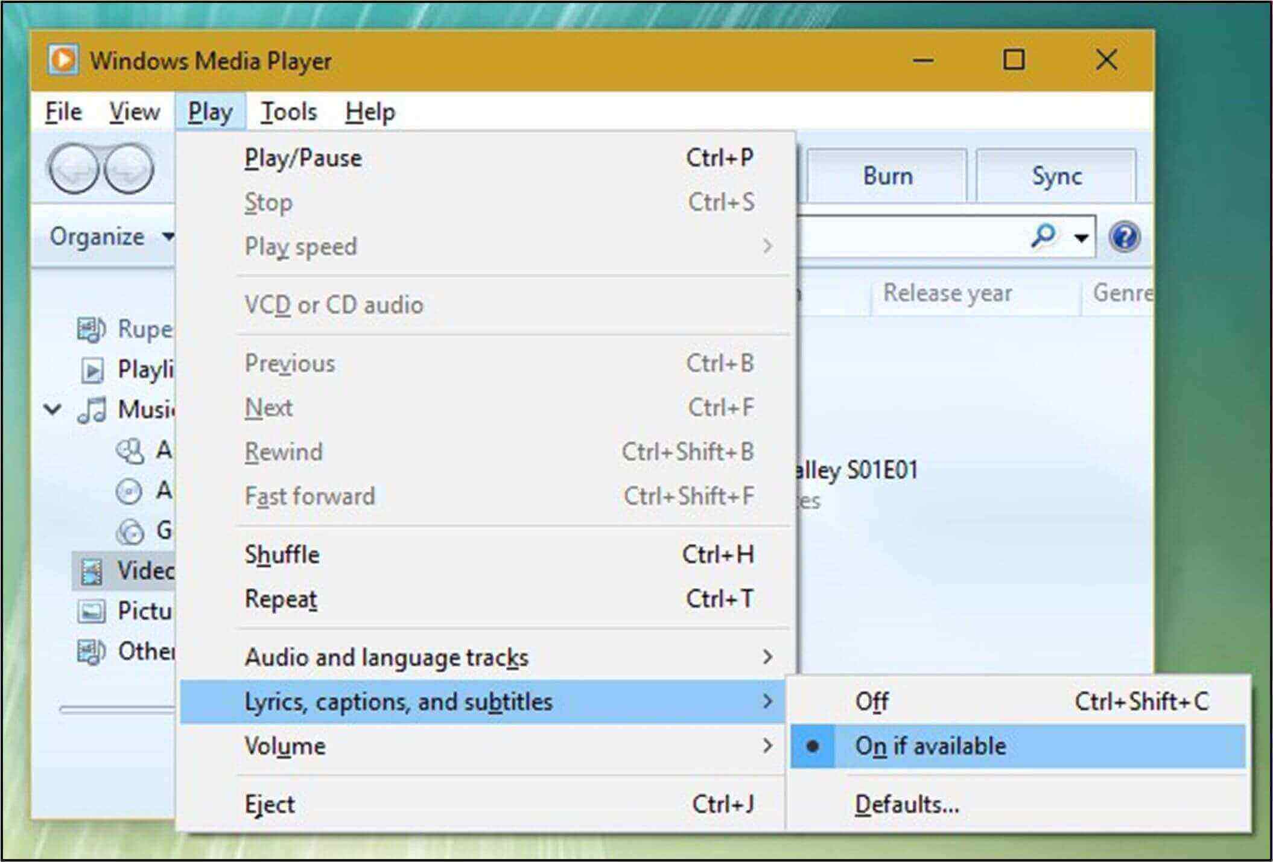Click the Defaults... menu entry
Image resolution: width=1273 pixels, height=862 pixels.
pyautogui.click(x=907, y=805)
